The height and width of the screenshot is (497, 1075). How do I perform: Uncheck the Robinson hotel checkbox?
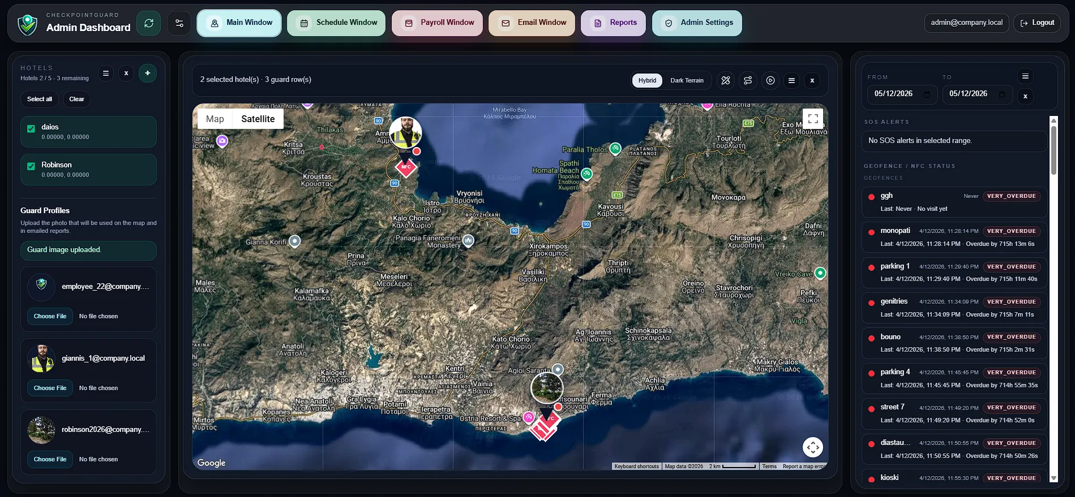[x=31, y=166]
